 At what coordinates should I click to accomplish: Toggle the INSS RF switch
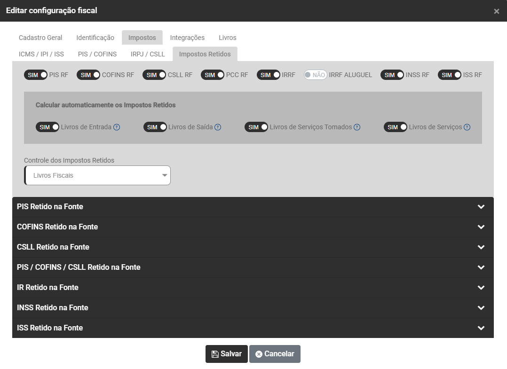click(x=392, y=75)
